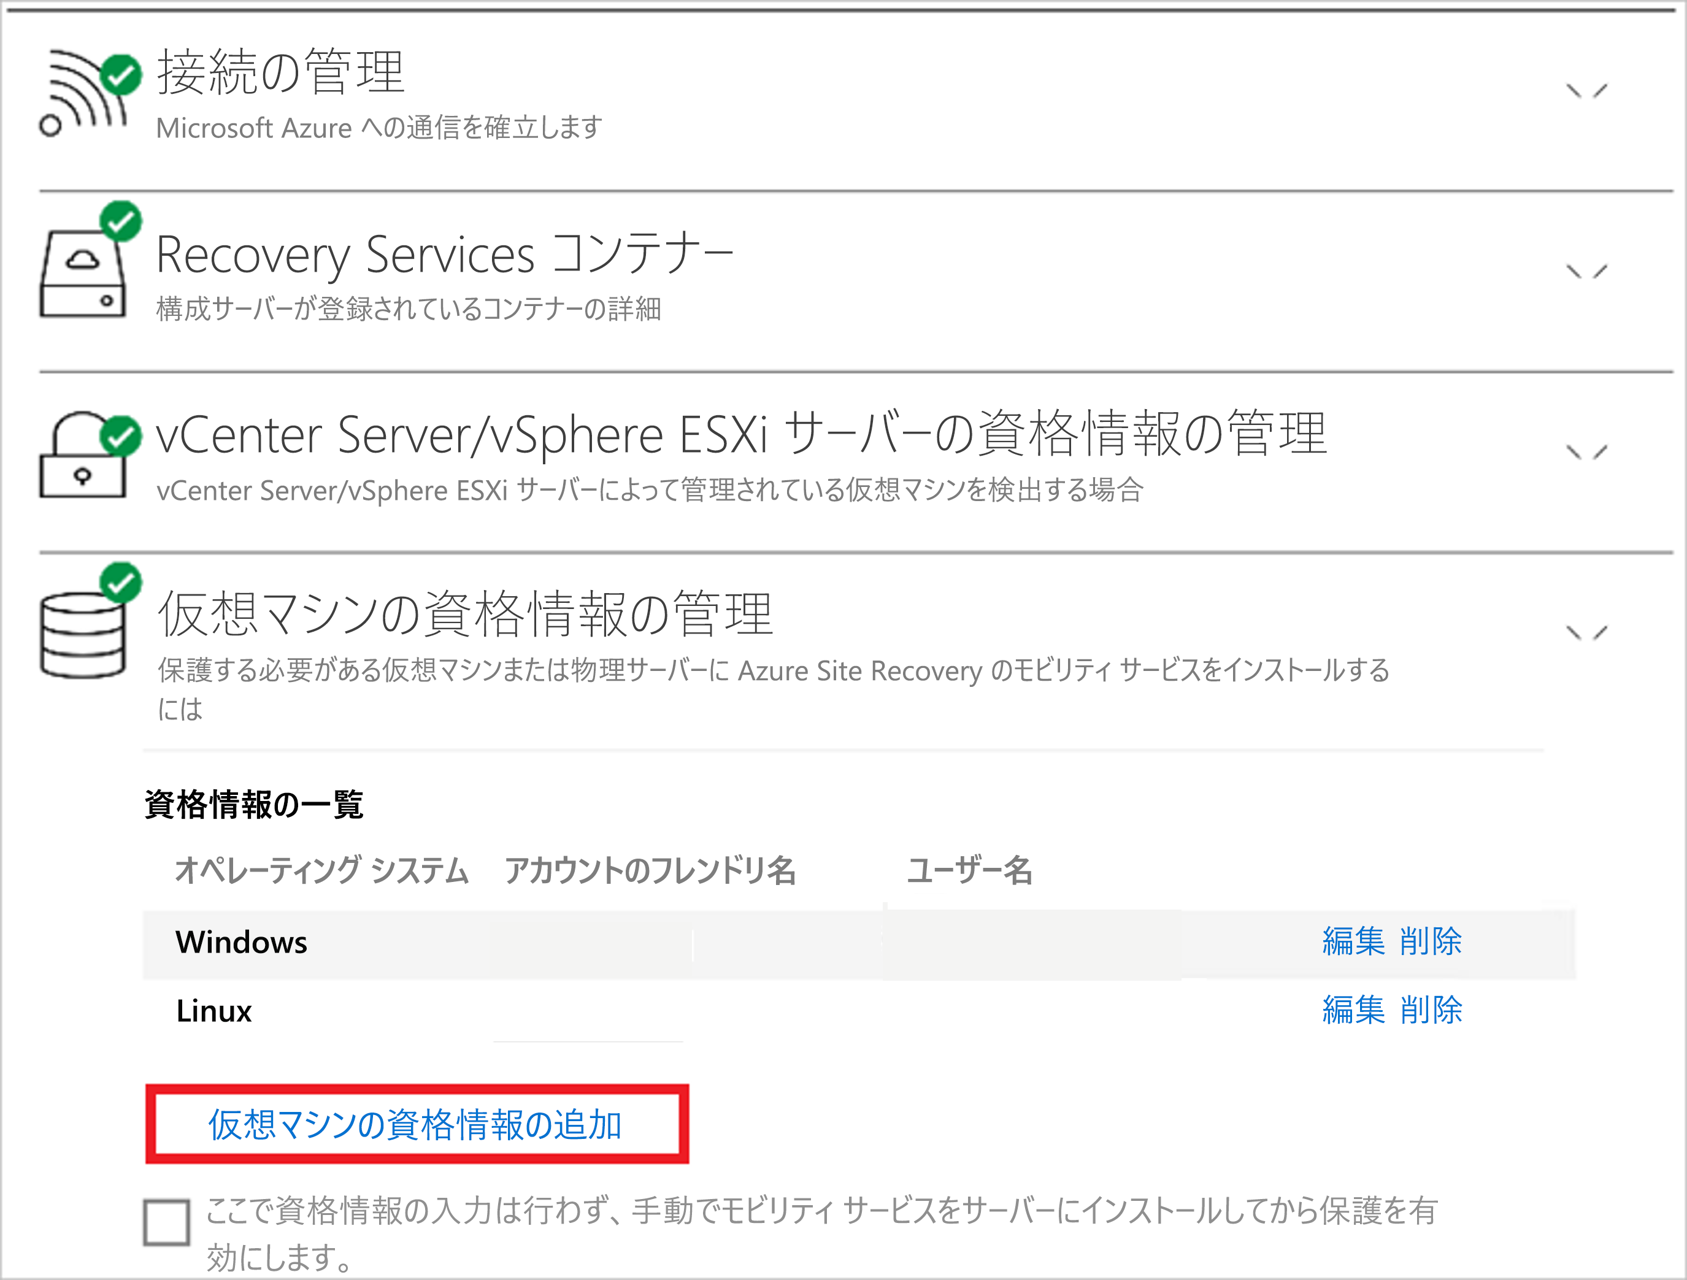
Task: Expand the vCenter Server/vSphere ESXi credentials chevron
Action: pyautogui.click(x=1586, y=452)
